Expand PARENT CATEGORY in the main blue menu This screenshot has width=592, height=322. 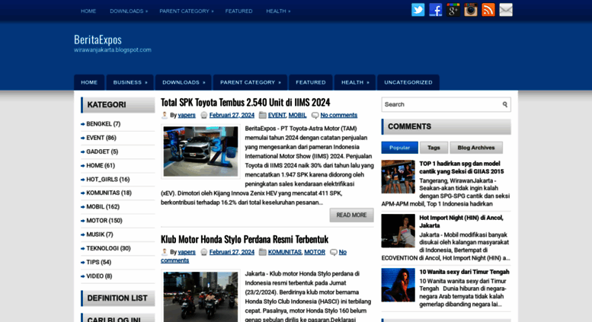pos(251,82)
